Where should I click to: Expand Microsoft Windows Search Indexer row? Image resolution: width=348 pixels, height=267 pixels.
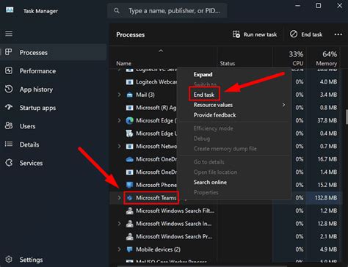coord(119,224)
